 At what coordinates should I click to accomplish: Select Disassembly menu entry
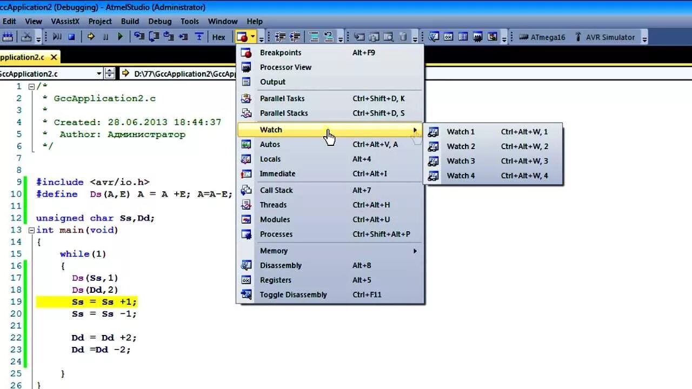(330, 265)
